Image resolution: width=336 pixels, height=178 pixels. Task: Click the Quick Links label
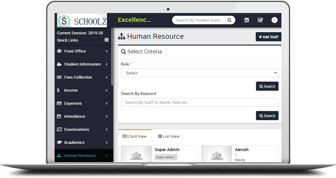pos(68,40)
